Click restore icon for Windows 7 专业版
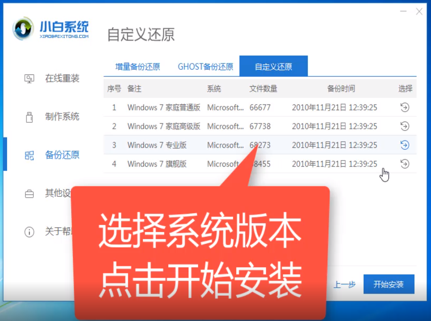 405,145
